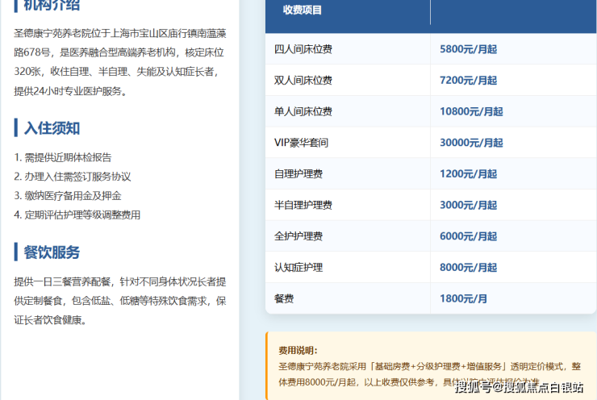The image size is (597, 400).
Task: Click the 1200元/月起 price
Action: [x=468, y=174]
